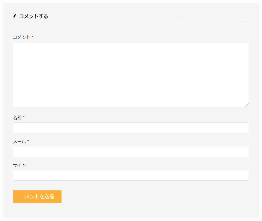Click the メール field label
Image resolution: width=262 pixels, height=221 pixels.
[x=19, y=142]
